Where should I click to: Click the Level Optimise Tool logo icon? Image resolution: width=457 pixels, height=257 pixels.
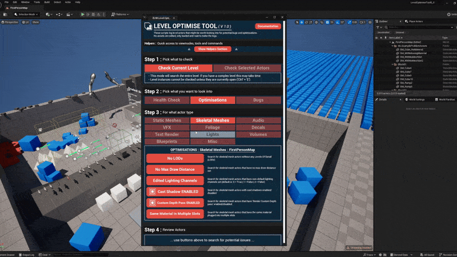pos(149,26)
